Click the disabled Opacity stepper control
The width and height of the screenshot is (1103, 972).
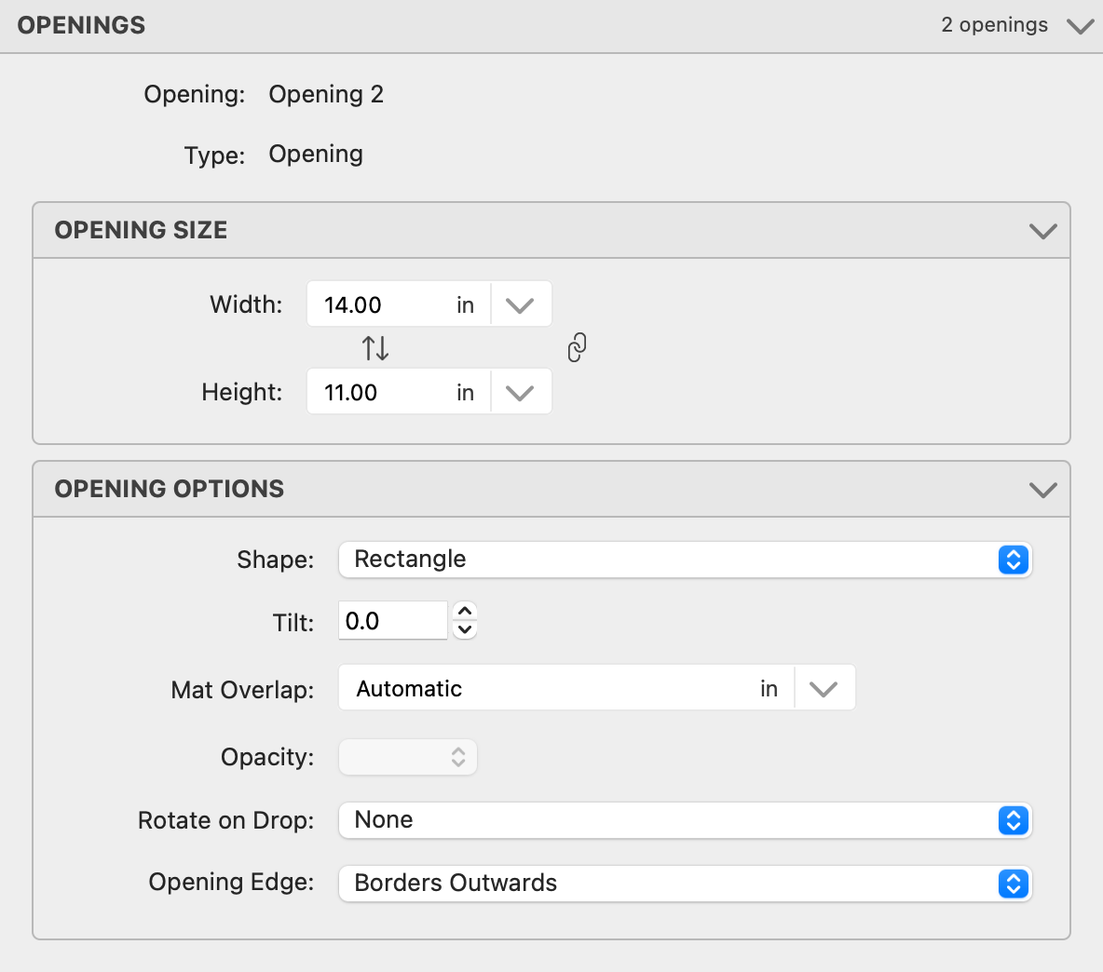[x=408, y=757]
